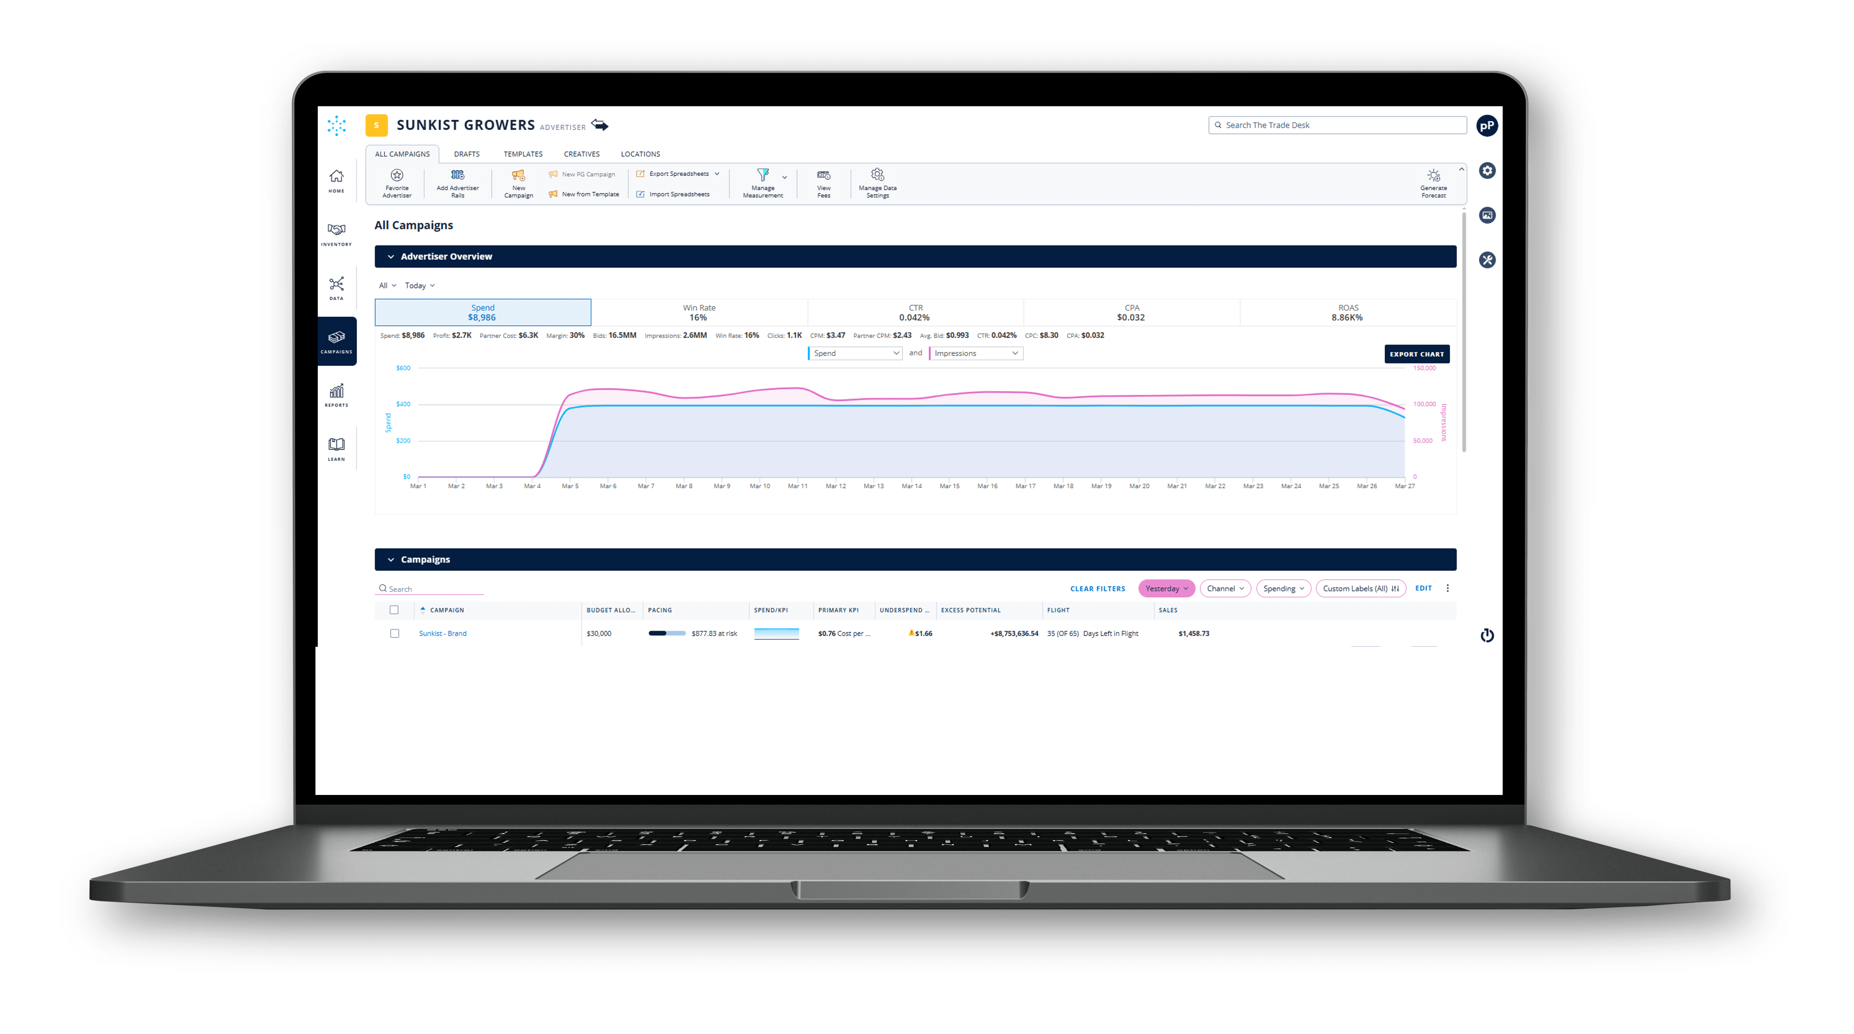This screenshot has width=1854, height=1034.
Task: Click the three-dot more options icon
Action: [1447, 589]
